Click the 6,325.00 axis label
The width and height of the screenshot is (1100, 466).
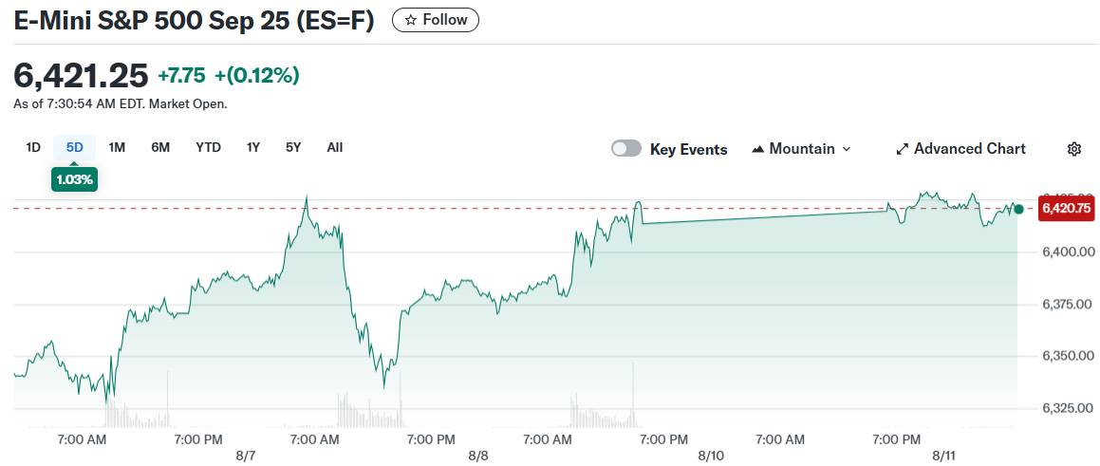click(1070, 408)
